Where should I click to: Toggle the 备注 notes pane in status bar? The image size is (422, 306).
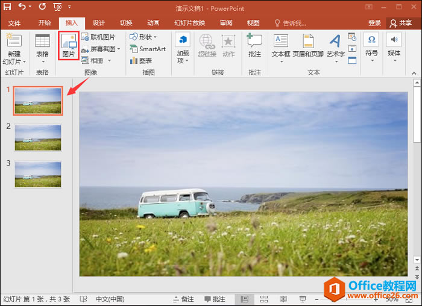[183, 299]
